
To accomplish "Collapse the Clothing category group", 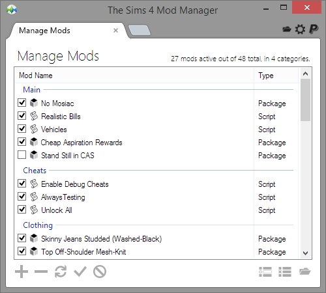I will [38, 225].
